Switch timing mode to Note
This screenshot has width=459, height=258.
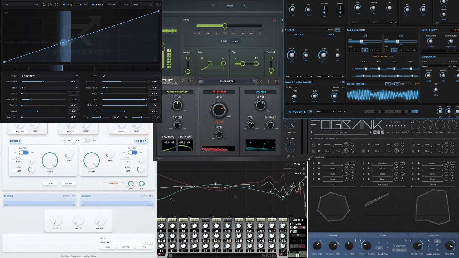235,41
